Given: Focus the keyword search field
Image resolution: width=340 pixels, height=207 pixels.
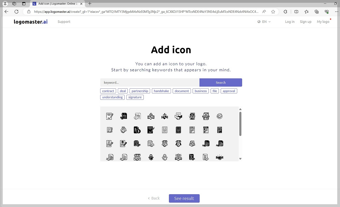Looking at the screenshot, I should pos(150,83).
